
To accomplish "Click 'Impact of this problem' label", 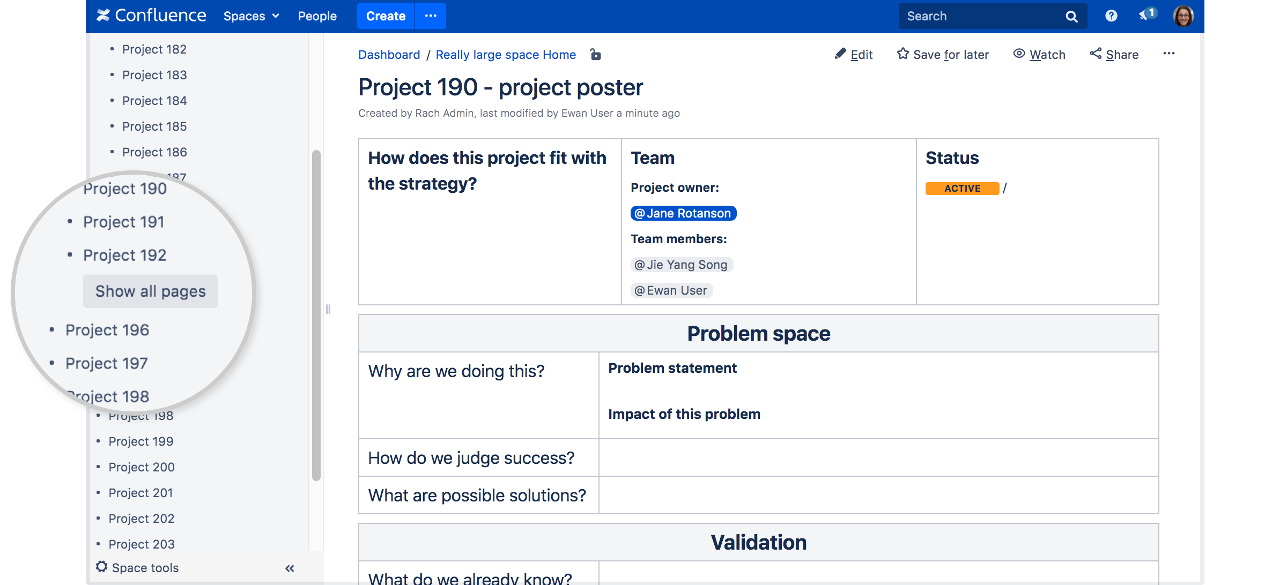I will click(x=684, y=414).
